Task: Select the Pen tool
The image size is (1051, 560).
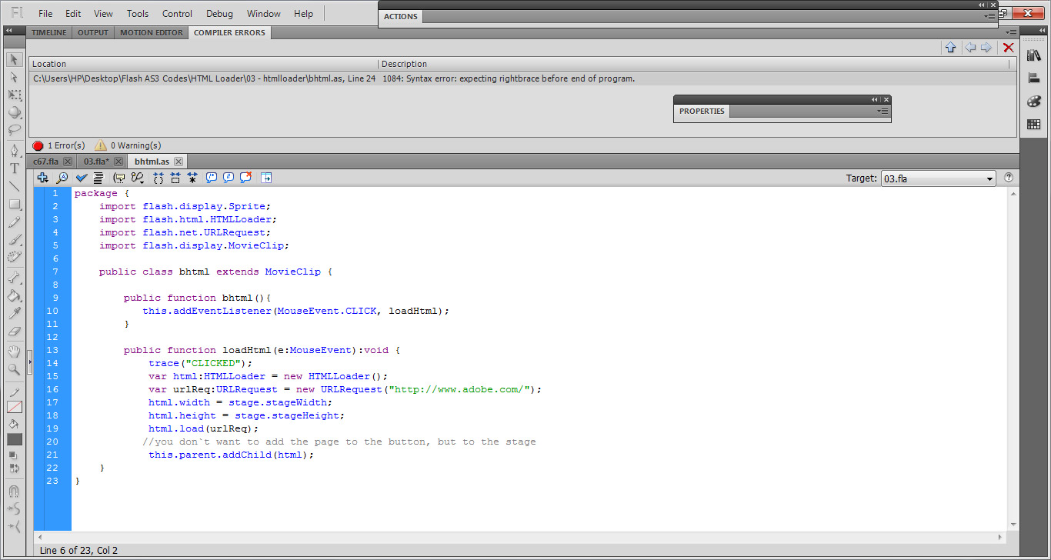Action: [x=14, y=151]
